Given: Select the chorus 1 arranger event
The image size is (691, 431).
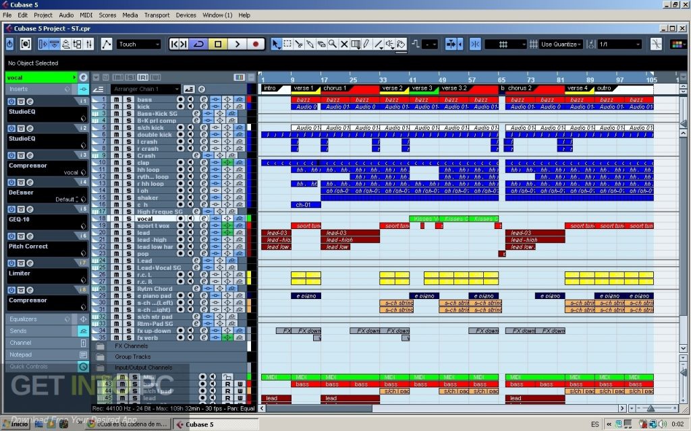Looking at the screenshot, I should click(350, 88).
